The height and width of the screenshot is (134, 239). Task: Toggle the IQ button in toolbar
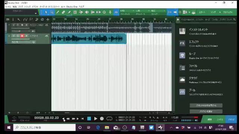[x=116, y=12]
